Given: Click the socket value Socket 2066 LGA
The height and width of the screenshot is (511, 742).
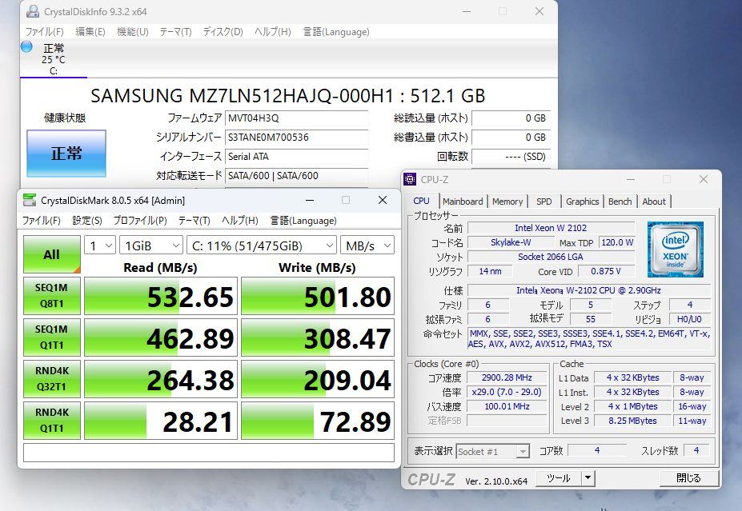Looking at the screenshot, I should (x=551, y=257).
